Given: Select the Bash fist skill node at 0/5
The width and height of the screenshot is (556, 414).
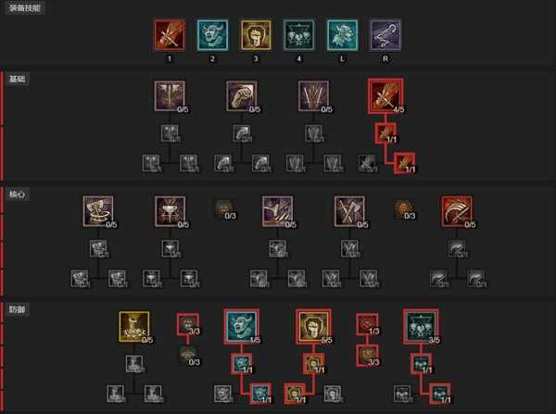Looking at the screenshot, I should (242, 96).
